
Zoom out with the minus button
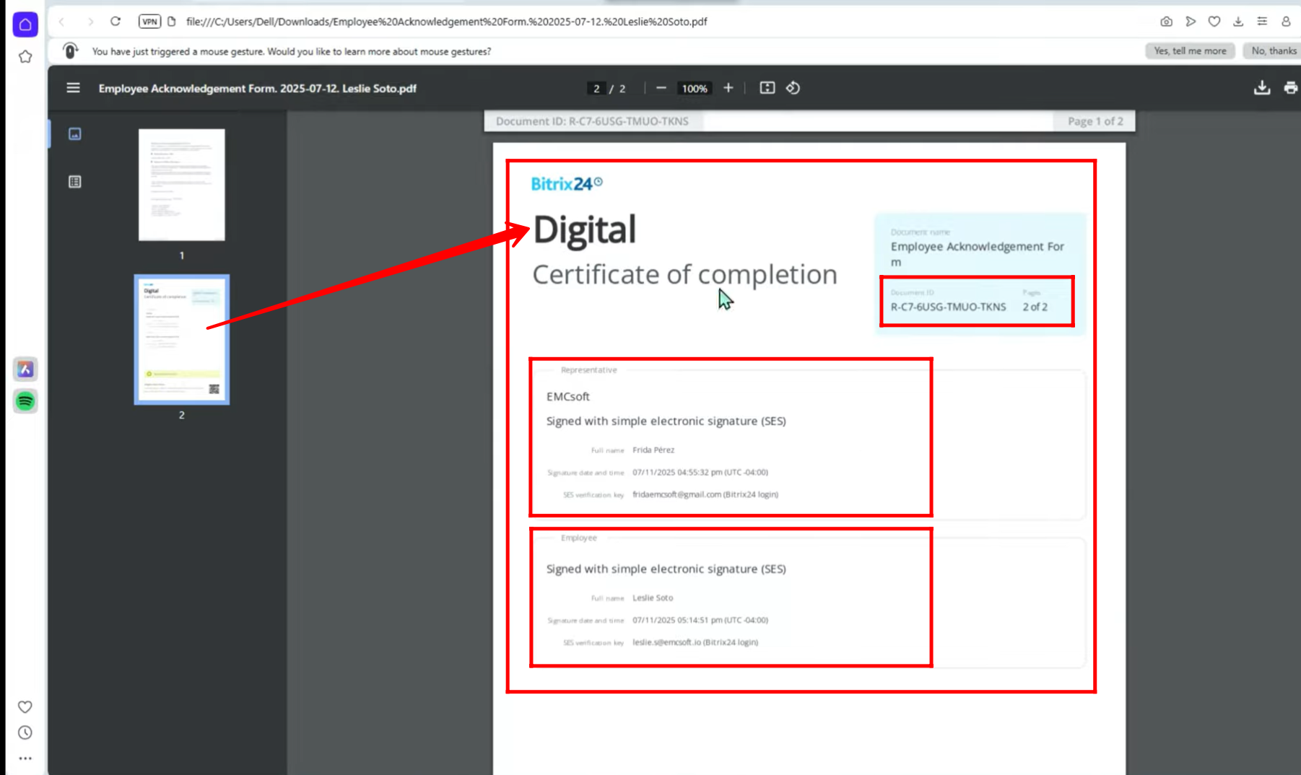click(x=661, y=88)
